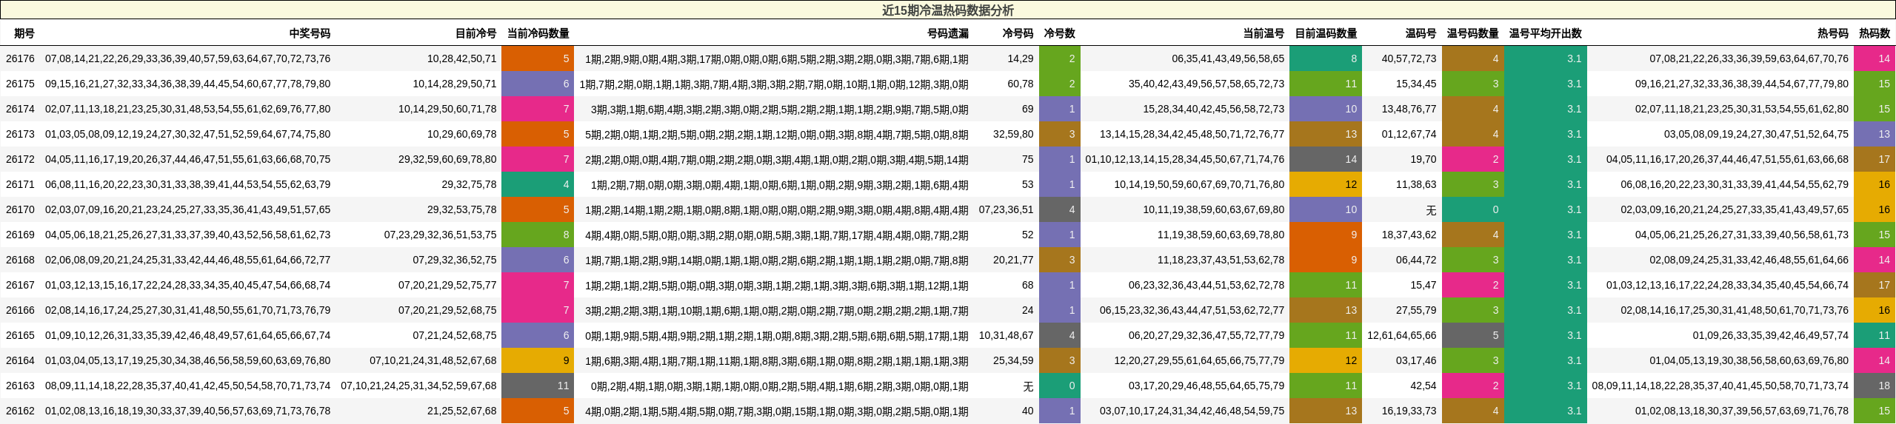Click gray cold count cell 11 in row 26163
This screenshot has height=424, width=1896.
[x=538, y=386]
